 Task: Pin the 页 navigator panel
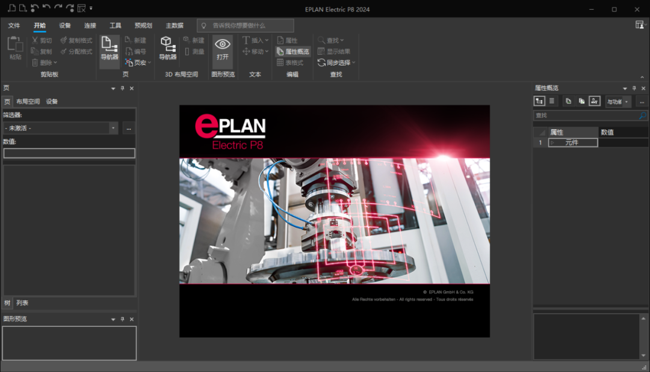pos(122,88)
